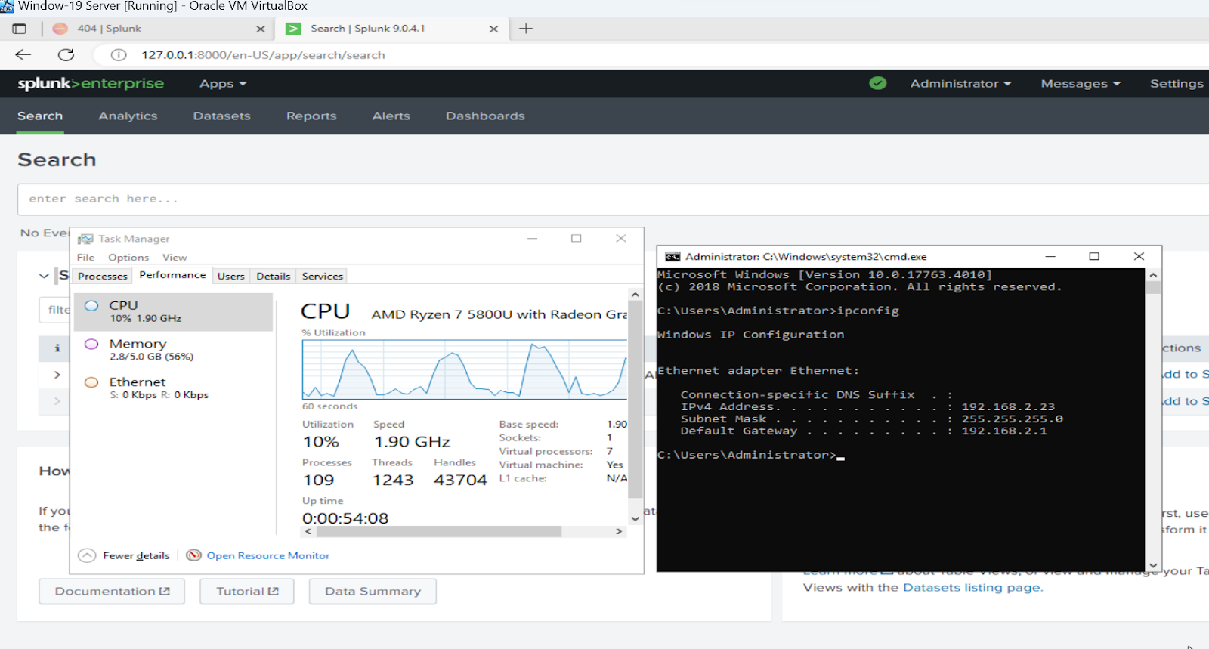This screenshot has height=649, width=1209.
Task: Open the Settings menu in Splunk bar
Action: click(1177, 84)
